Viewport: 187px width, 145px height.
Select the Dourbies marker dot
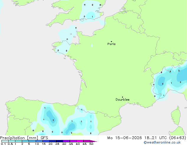(122, 97)
